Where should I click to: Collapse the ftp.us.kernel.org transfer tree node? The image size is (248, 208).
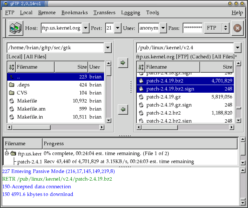tap(7, 153)
